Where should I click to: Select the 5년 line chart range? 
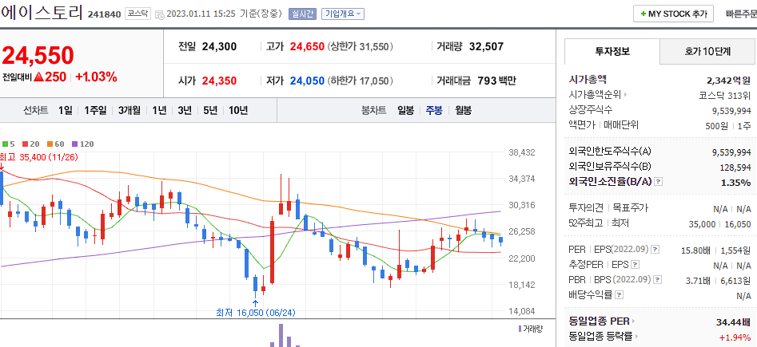tap(210, 110)
